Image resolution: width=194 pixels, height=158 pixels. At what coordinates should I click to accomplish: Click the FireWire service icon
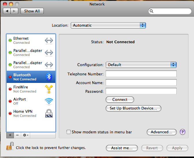coord(49,89)
